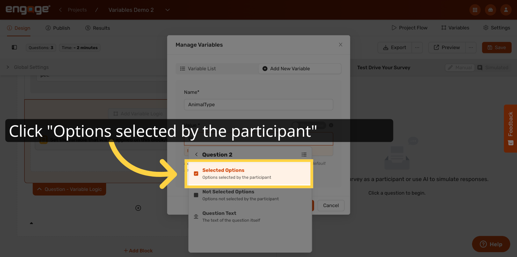Go back from Question 2 in picker

coord(196,155)
